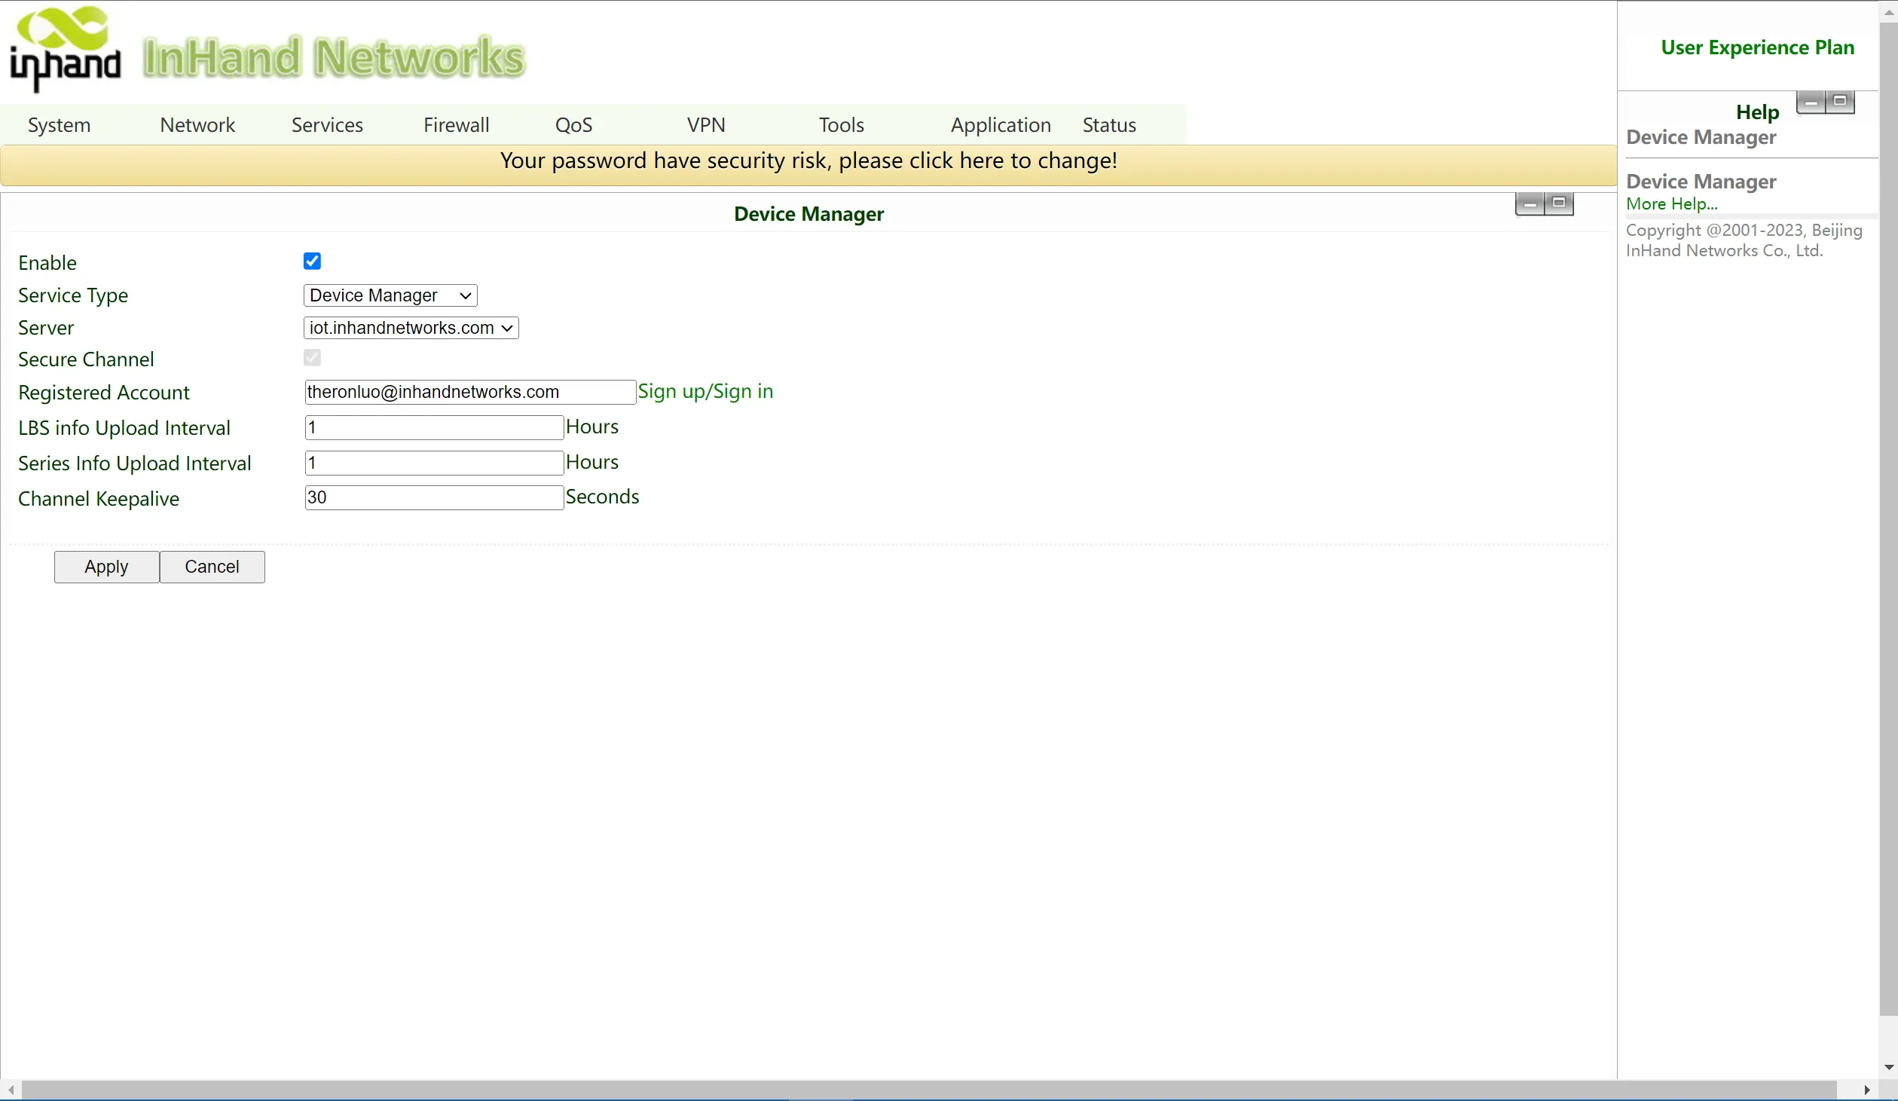This screenshot has width=1898, height=1101.
Task: Open the QoS menu
Action: coord(574,125)
